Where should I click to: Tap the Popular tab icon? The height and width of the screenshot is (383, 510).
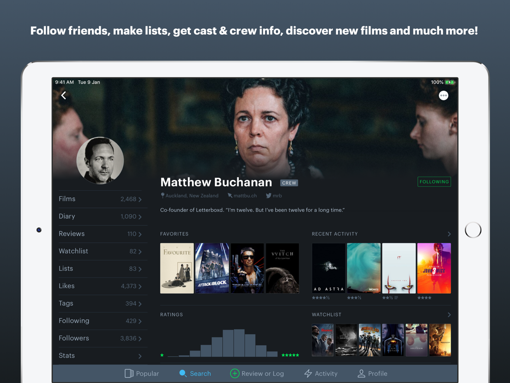click(x=129, y=373)
